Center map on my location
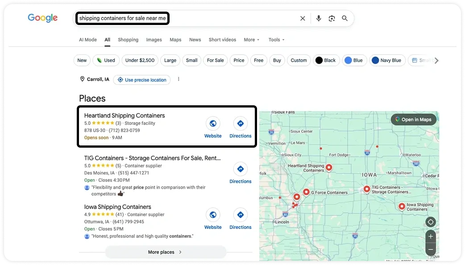The image size is (465, 265). point(431,222)
